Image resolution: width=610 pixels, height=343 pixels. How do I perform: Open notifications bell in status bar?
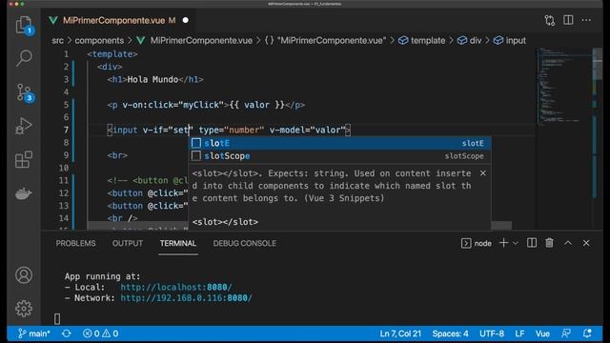[x=587, y=333]
